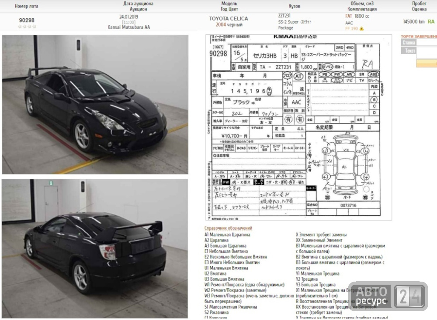Viewport: 437px width, 320px height.
Task: Click the warning triangle icon next to FF 190
Action: [361, 29]
